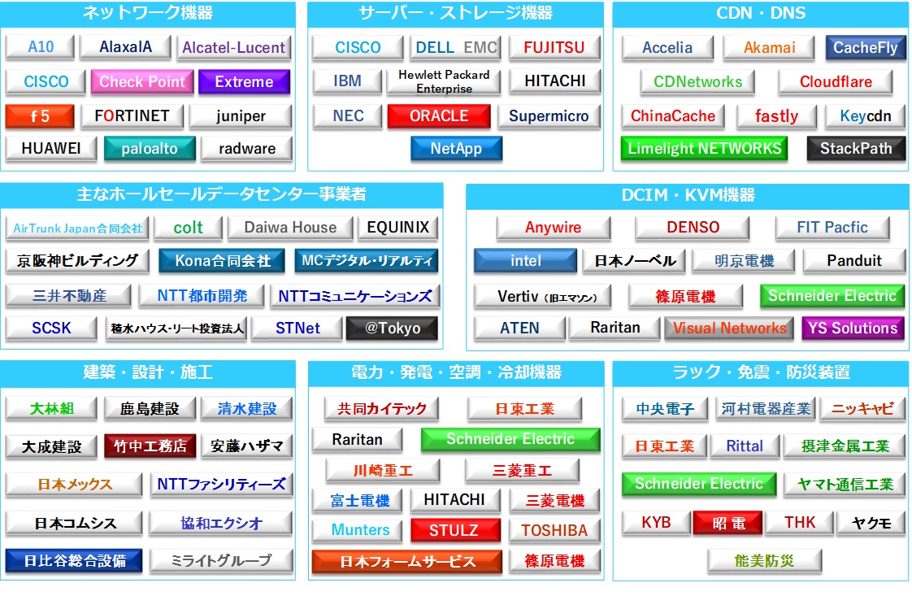Select the fastly box

pos(776,116)
